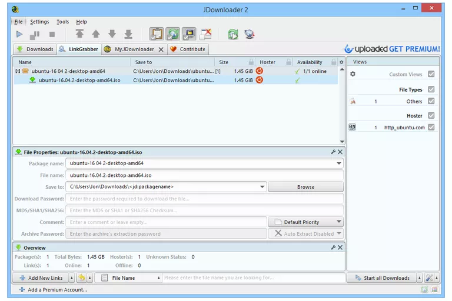
Task: Open the File menu
Action: (18, 22)
